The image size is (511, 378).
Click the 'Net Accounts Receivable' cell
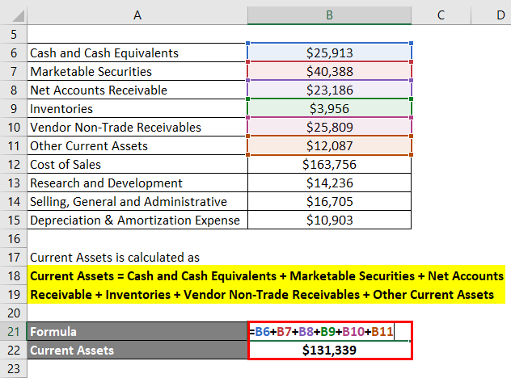(x=137, y=90)
